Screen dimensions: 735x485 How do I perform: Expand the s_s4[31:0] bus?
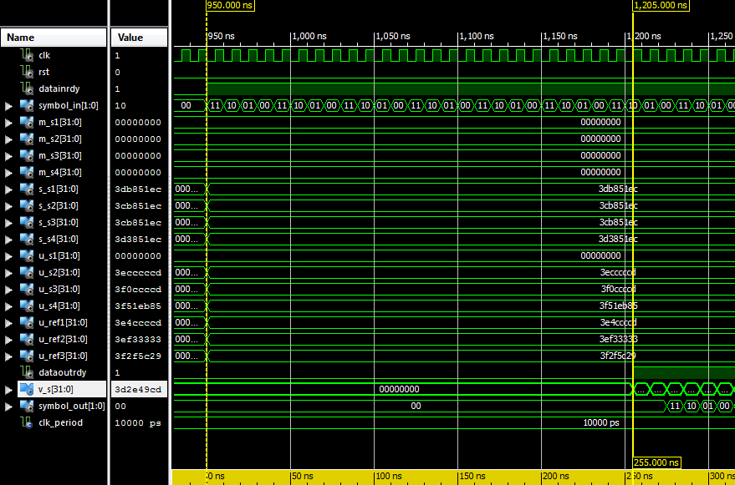click(8, 240)
